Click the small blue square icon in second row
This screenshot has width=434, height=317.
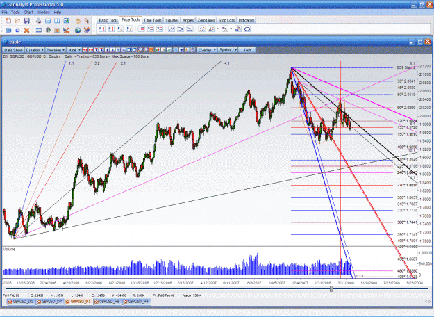pos(18,30)
